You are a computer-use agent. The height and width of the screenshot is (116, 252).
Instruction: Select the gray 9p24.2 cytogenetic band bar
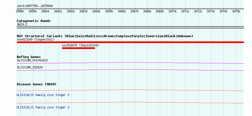[130, 27]
